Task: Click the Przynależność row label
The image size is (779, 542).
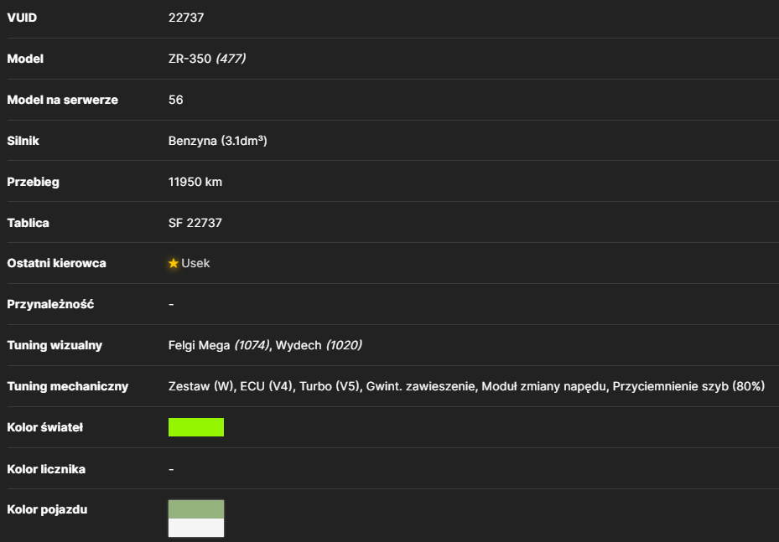Action: coord(50,304)
